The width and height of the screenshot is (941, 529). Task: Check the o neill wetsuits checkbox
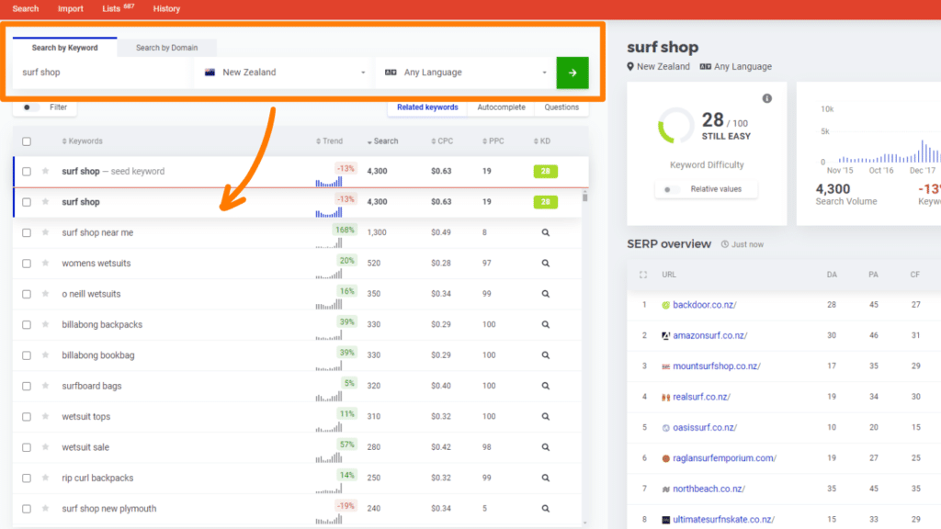tap(27, 294)
